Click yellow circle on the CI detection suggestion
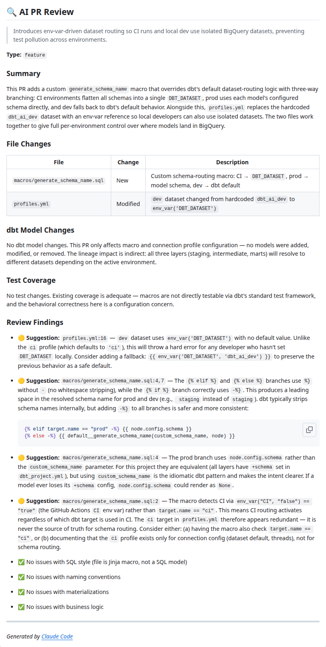This screenshot has width=326, height=647. [21, 501]
